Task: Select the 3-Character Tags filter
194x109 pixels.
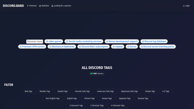Action: pos(97,106)
